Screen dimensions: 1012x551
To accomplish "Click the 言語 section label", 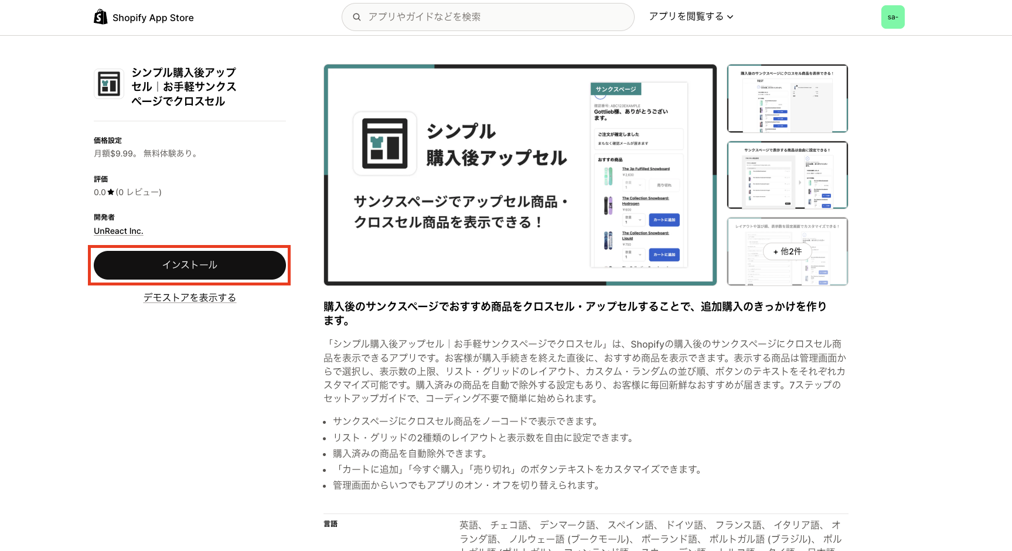I will [x=330, y=524].
